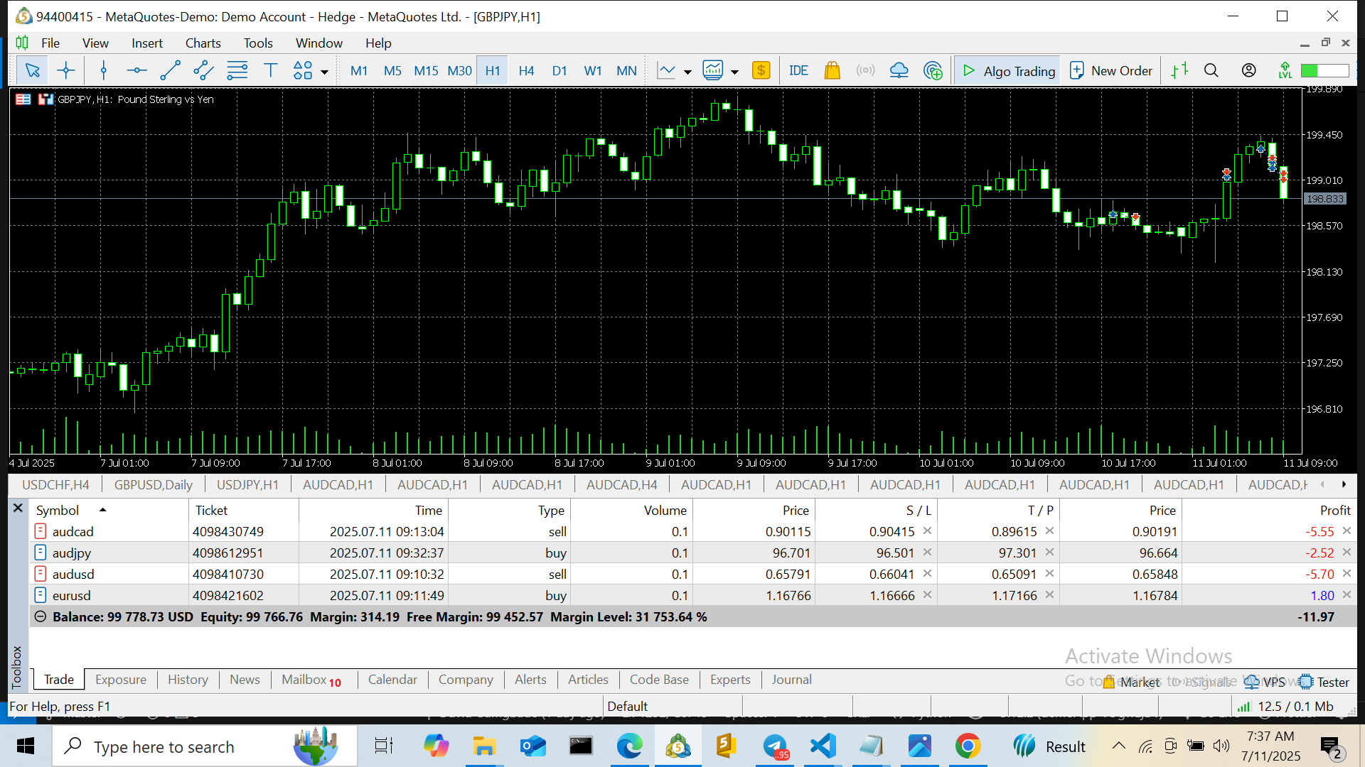Select the equidistant channel tool

[x=203, y=70]
